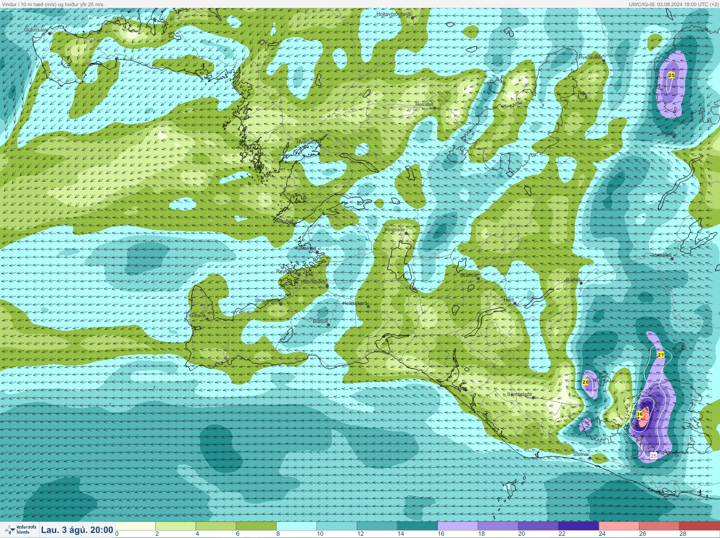Click the Setur station label
This screenshot has width=720, height=538.
[x=667, y=133]
